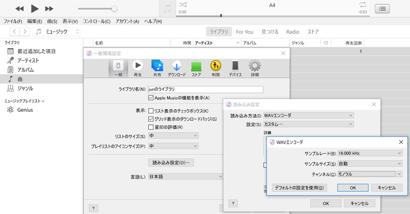The width and height of the screenshot is (410, 214).
Task: Toggle repeat icon in the player
Action: 363,4
